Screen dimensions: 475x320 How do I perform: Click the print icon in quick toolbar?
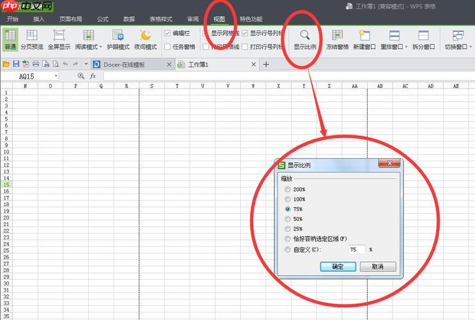[x=36, y=64]
